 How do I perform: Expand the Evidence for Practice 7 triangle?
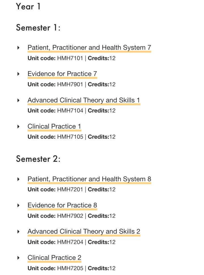(18, 74)
